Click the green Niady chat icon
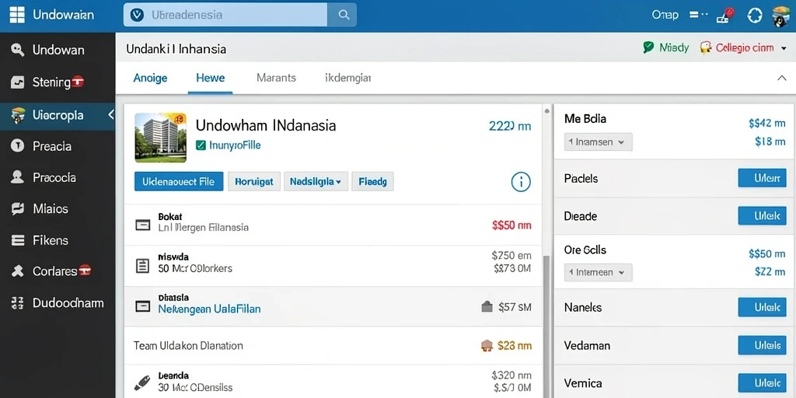Screen dimensions: 796x398 648,47
